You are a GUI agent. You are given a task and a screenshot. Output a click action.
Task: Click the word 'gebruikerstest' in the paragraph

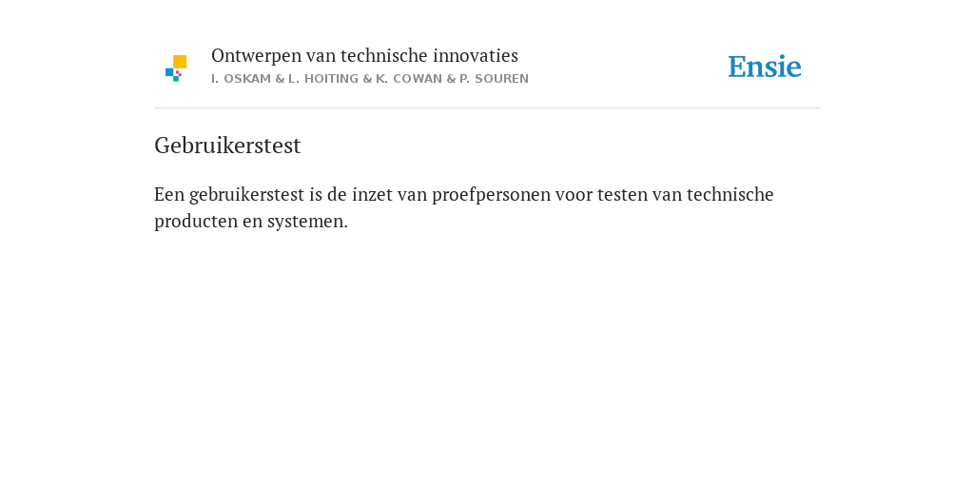tap(246, 195)
